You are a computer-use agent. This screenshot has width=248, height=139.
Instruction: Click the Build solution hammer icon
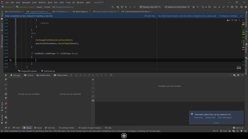tap(113, 7)
